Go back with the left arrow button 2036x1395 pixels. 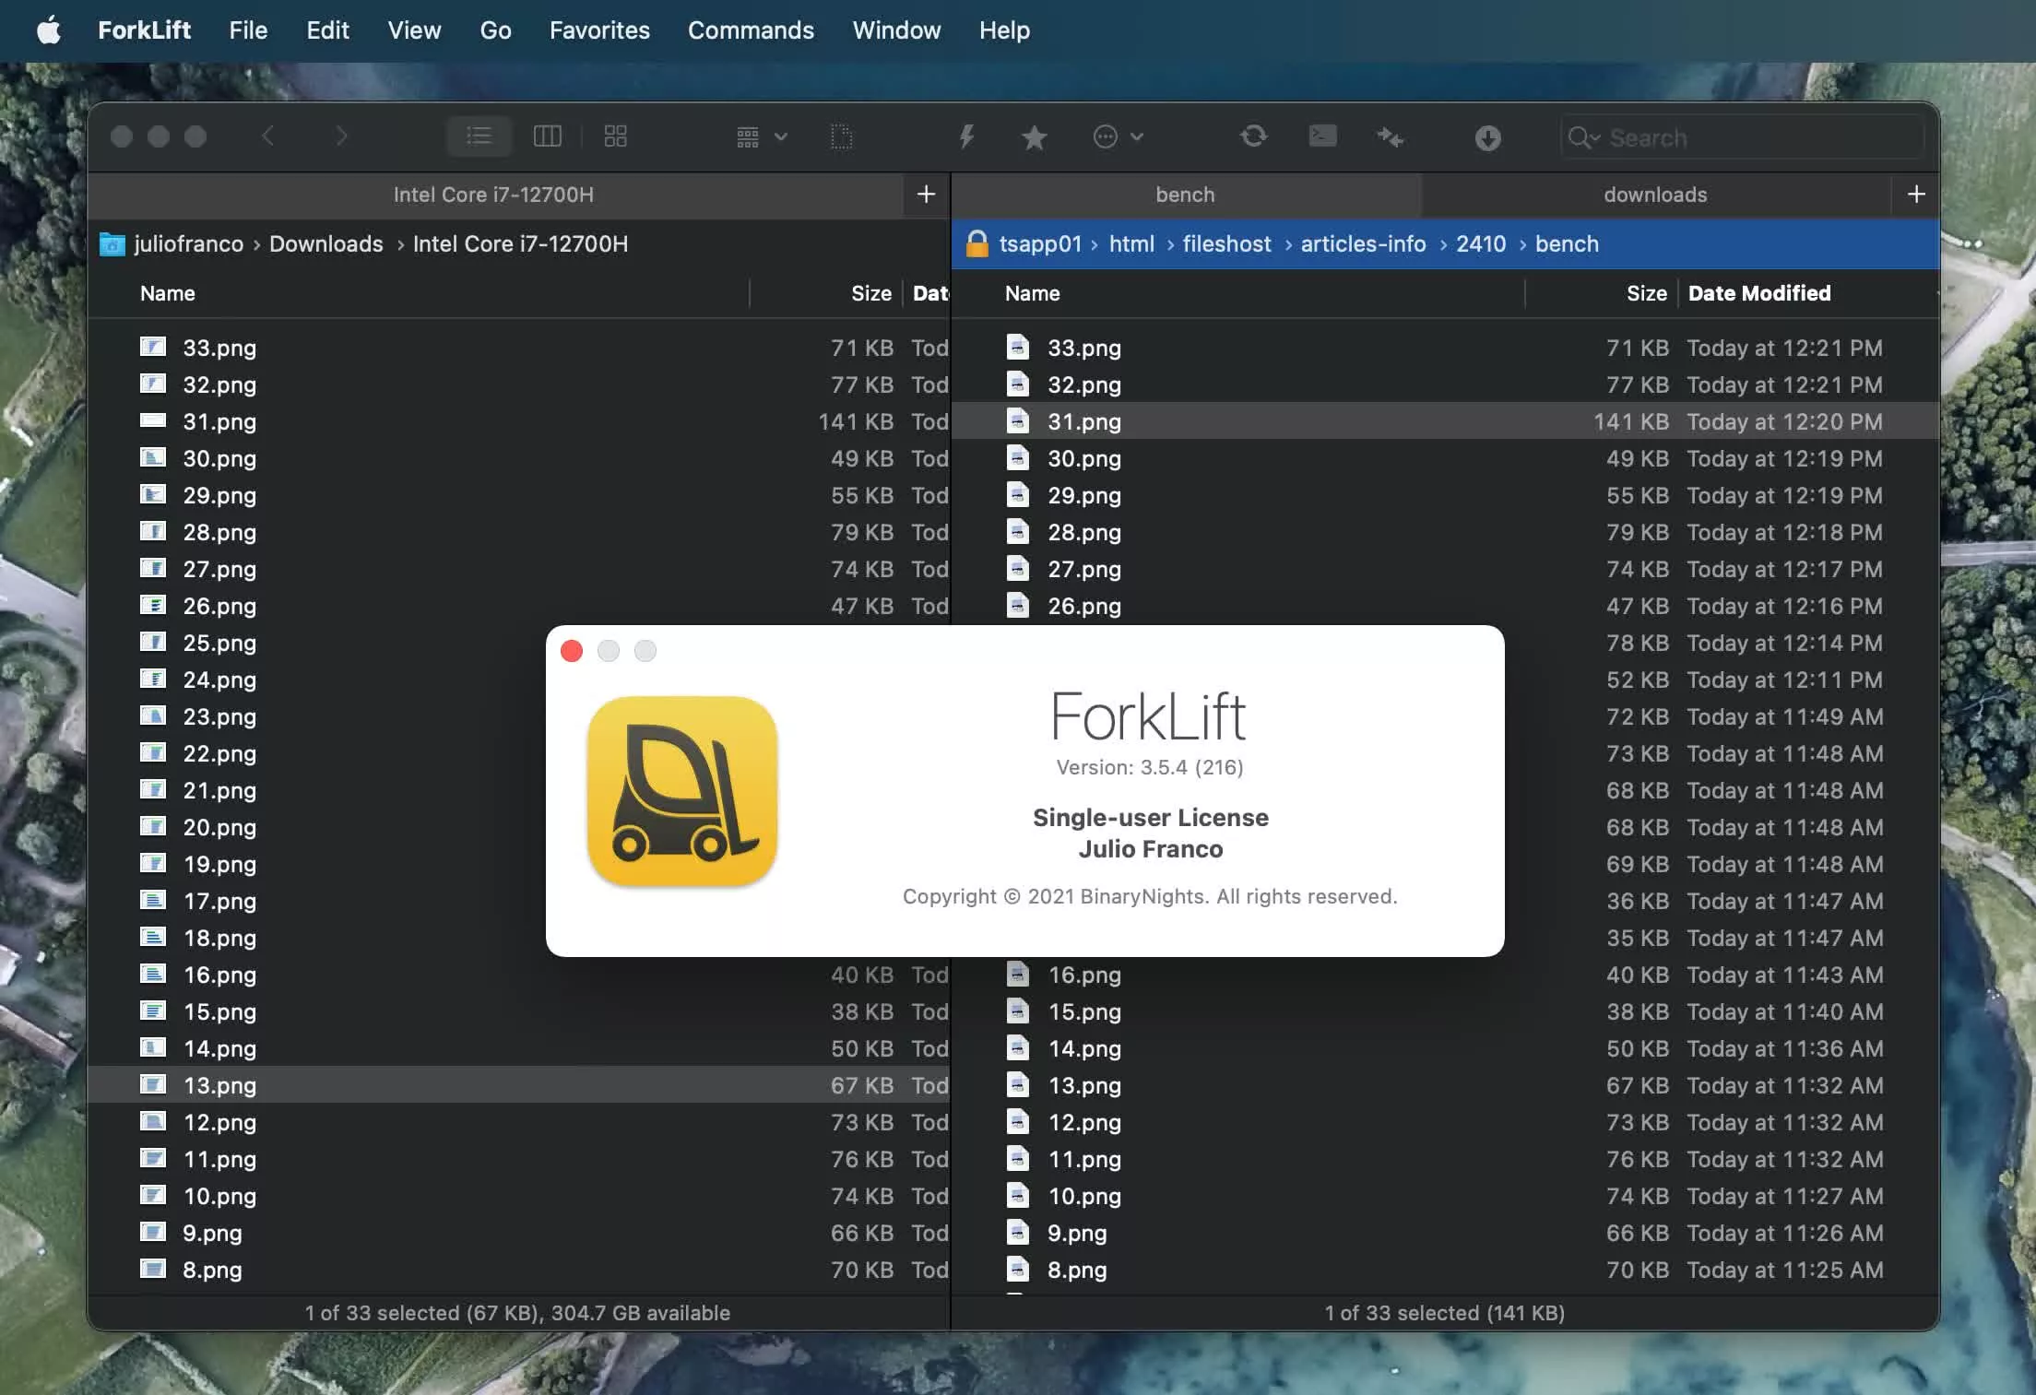point(268,136)
